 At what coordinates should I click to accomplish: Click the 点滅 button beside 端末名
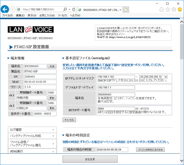[x=52, y=66]
